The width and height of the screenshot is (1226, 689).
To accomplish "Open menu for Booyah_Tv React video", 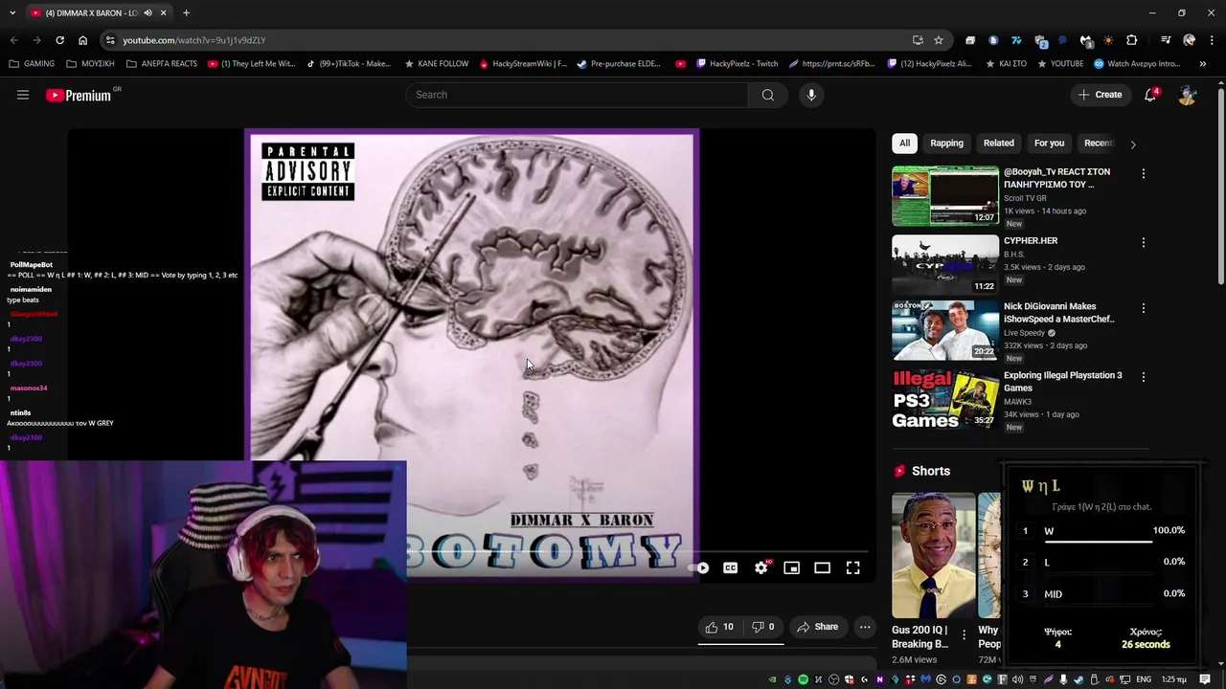I will pos(1143,173).
